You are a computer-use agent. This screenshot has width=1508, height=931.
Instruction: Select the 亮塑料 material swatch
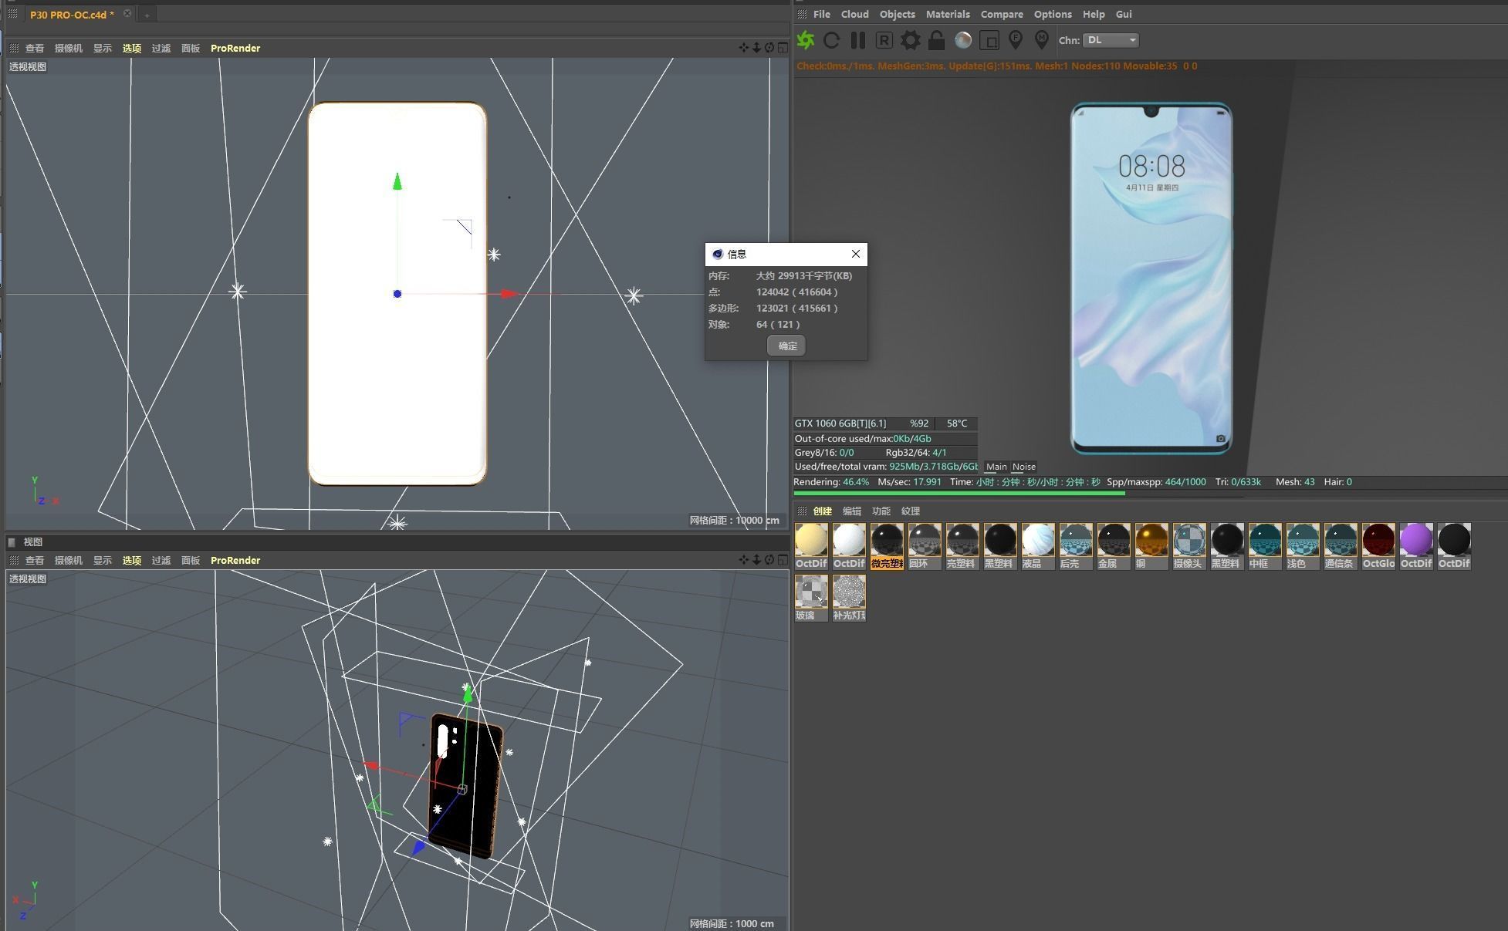click(962, 546)
